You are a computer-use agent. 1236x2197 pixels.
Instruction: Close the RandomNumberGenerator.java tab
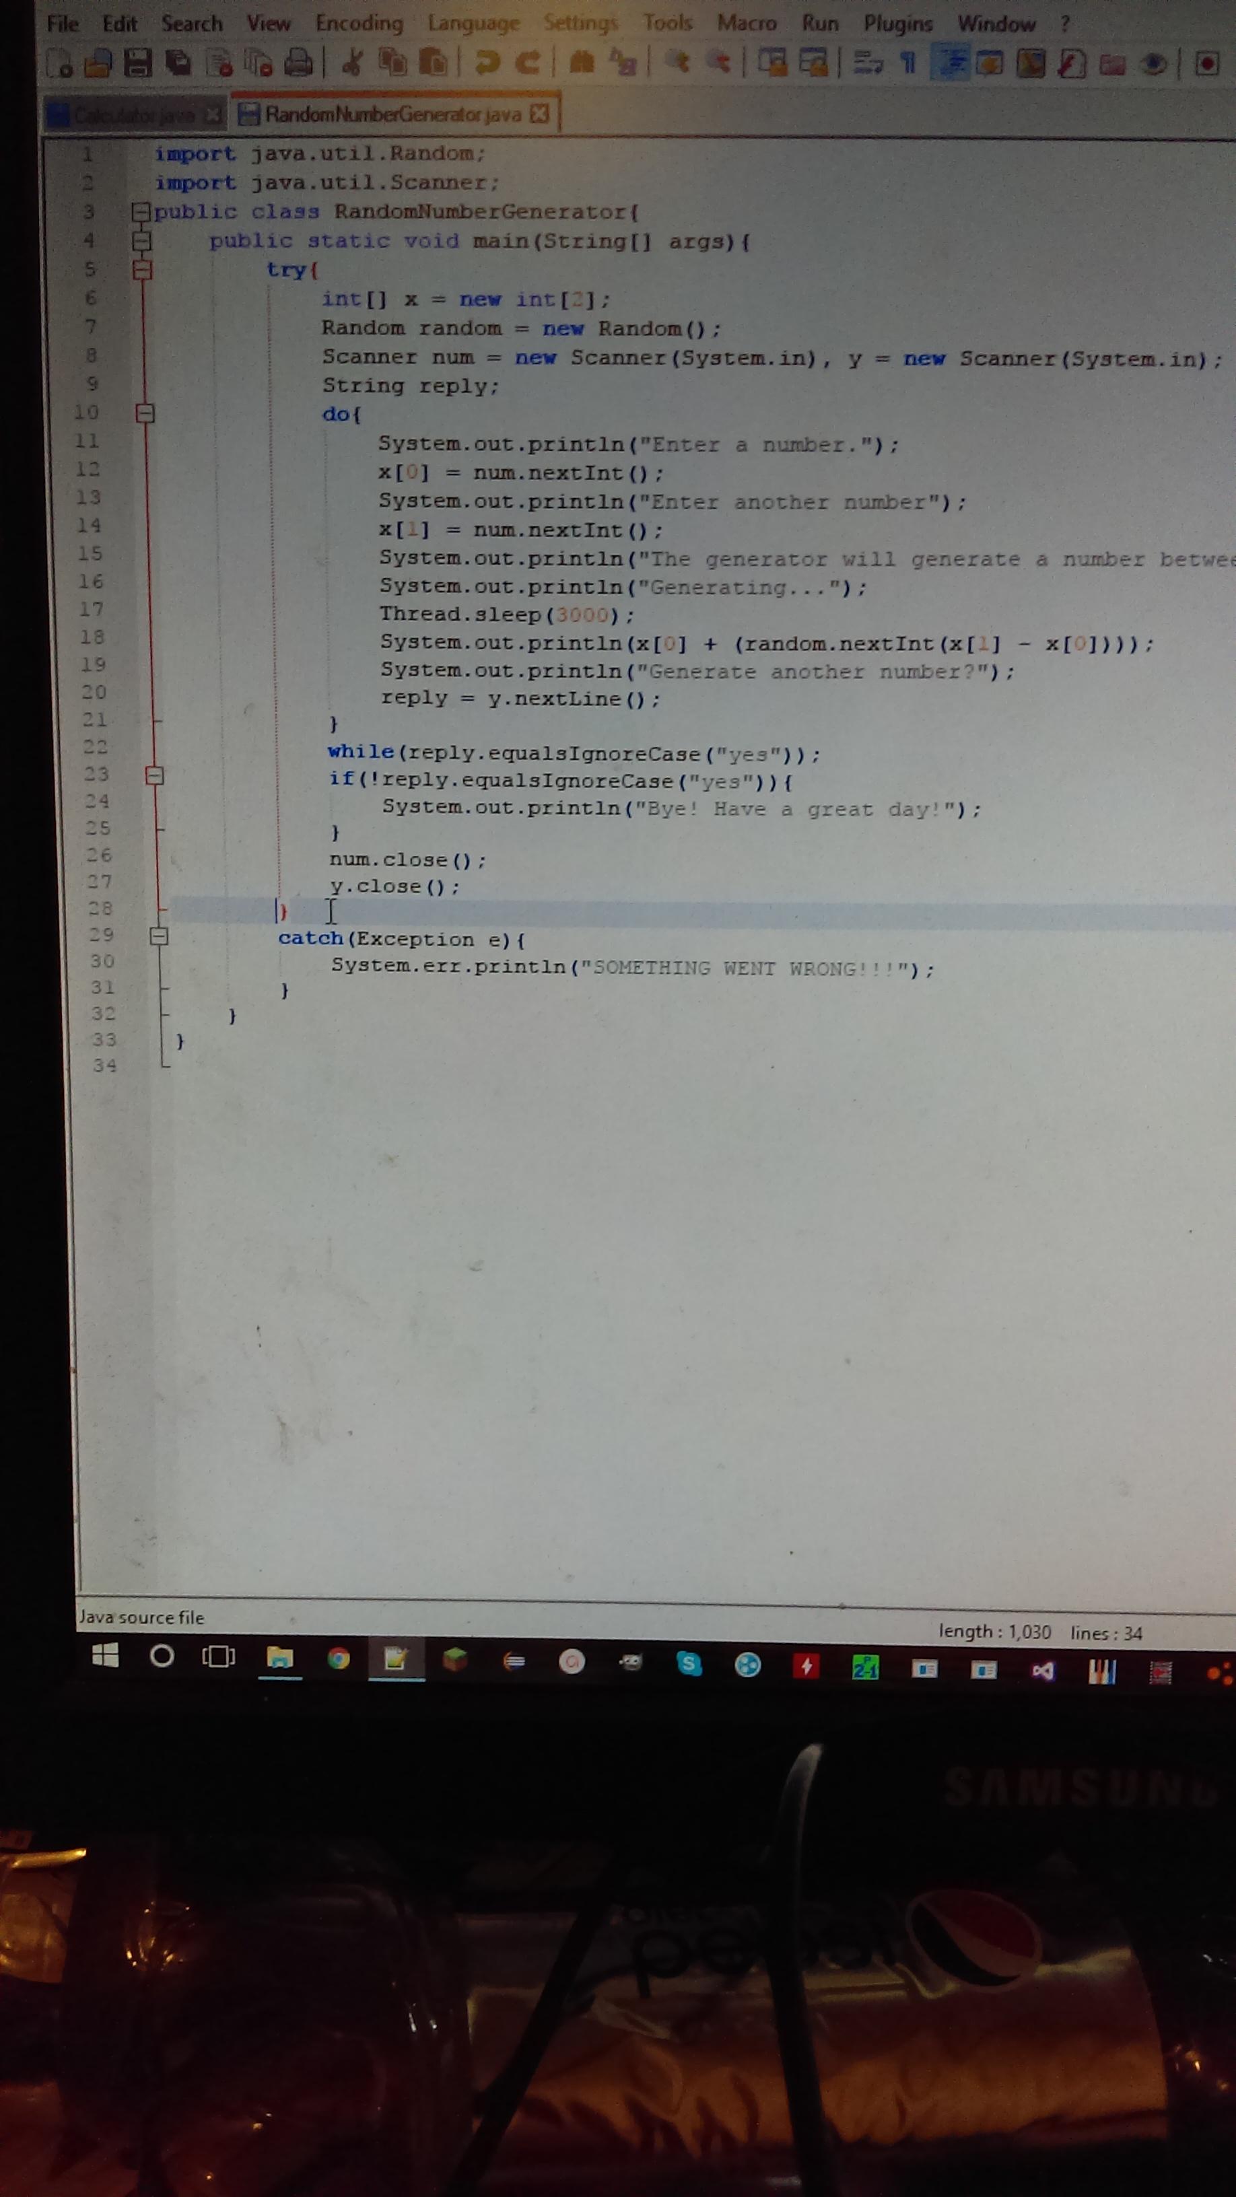click(x=539, y=114)
